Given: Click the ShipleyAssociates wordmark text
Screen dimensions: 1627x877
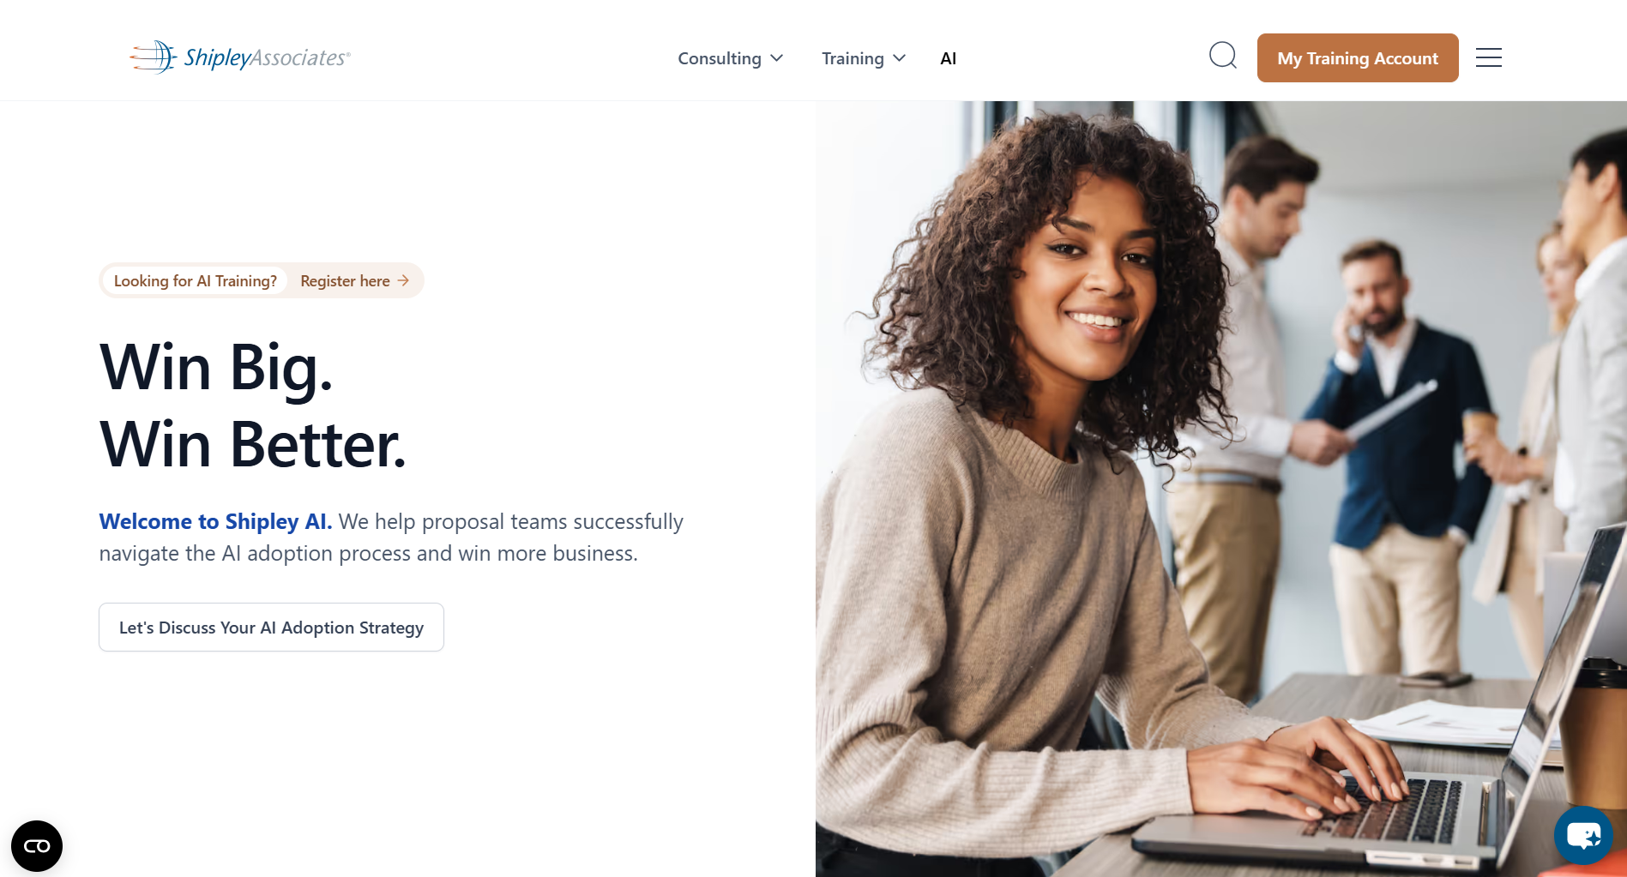Looking at the screenshot, I should [267, 57].
